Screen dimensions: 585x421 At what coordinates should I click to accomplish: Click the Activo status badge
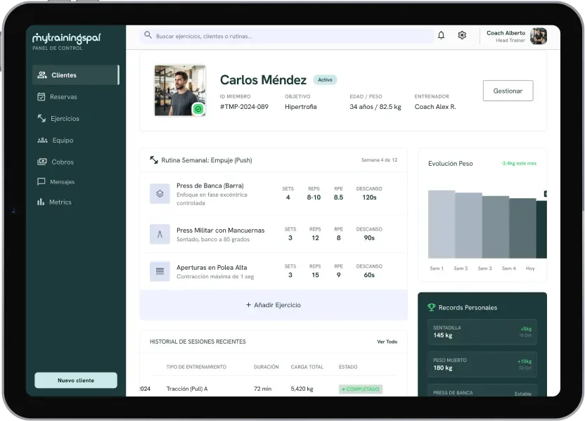tap(325, 80)
